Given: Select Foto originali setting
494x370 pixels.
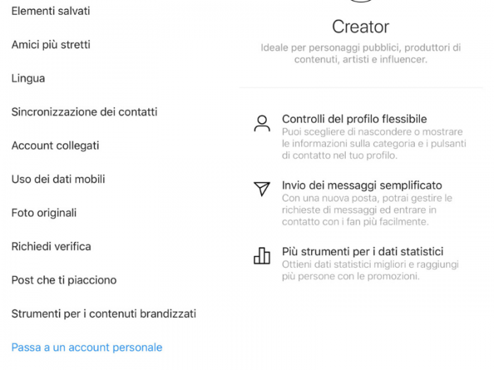Looking at the screenshot, I should coord(44,213).
